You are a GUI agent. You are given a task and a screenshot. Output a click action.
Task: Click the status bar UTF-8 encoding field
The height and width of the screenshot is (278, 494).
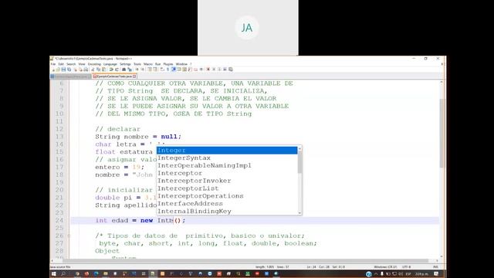(x=407, y=267)
